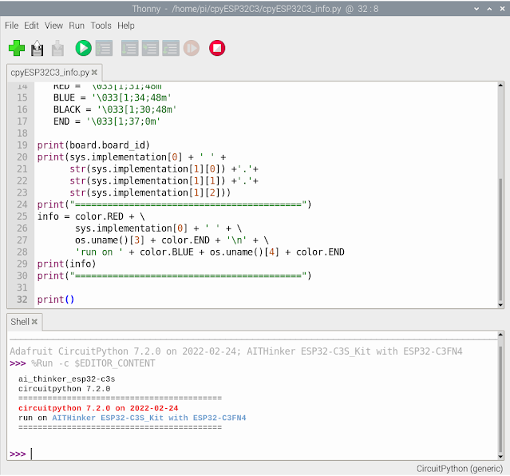
Task: Click the Step into icon
Action: [x=150, y=48]
